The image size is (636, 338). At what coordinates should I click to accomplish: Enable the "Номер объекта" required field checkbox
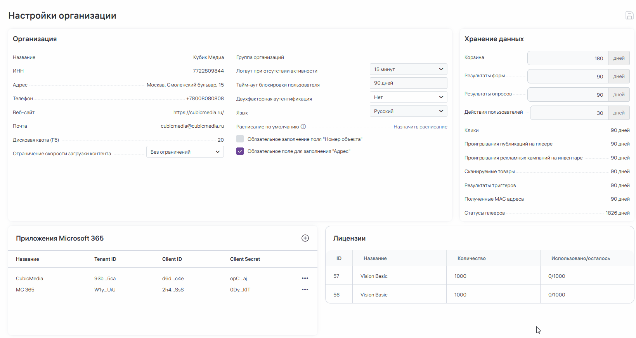240,139
